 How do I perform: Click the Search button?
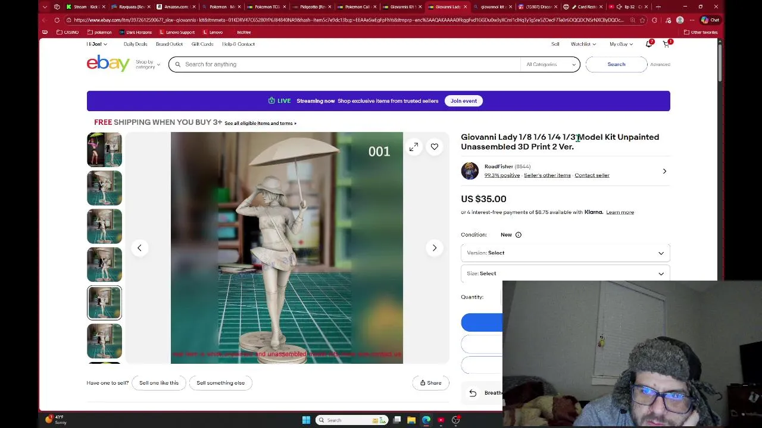click(616, 64)
